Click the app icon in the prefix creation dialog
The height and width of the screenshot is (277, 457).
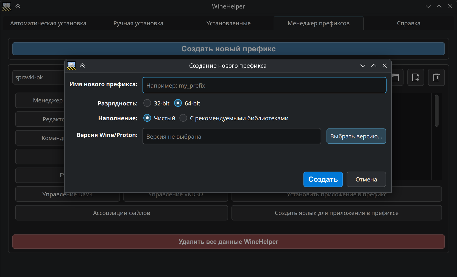pos(71,66)
